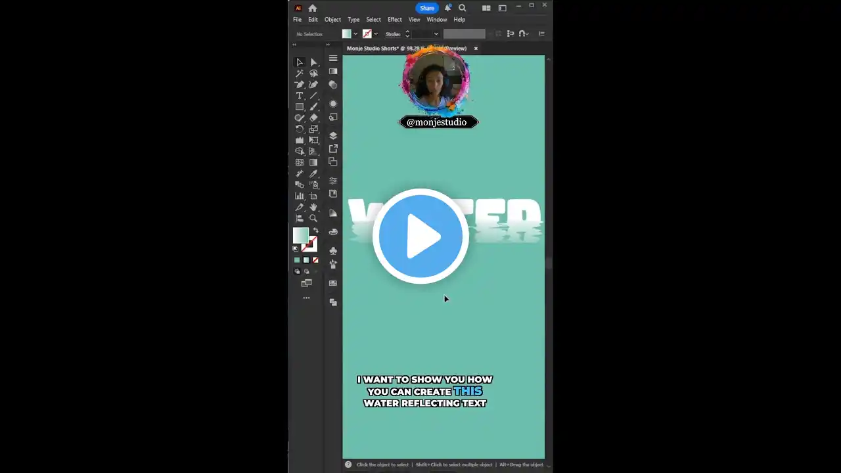This screenshot has height=473, width=841.
Task: Apply Gradient mode button under swatches
Action: [306, 260]
